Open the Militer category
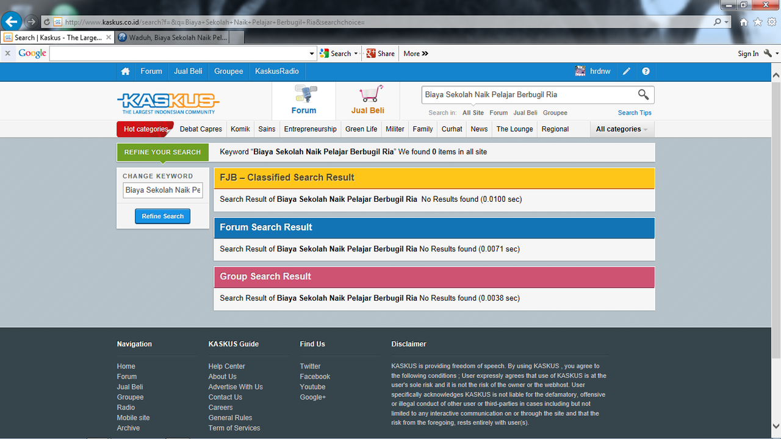This screenshot has height=439, width=781. (x=395, y=129)
